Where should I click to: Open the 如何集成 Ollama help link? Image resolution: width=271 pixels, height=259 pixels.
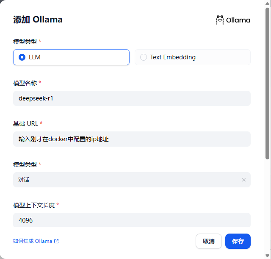coord(33,241)
